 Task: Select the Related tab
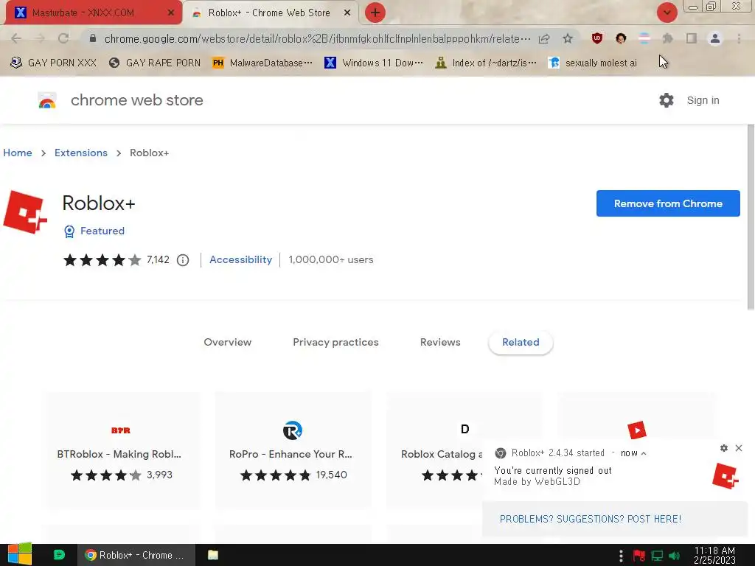pos(521,342)
